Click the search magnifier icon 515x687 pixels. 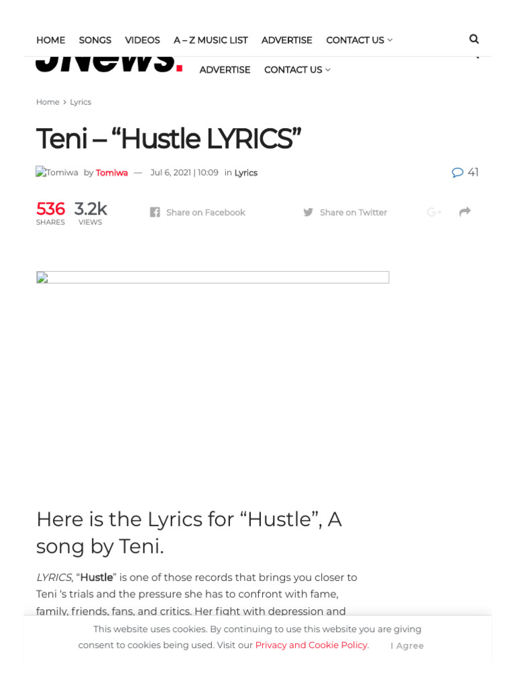tap(474, 40)
